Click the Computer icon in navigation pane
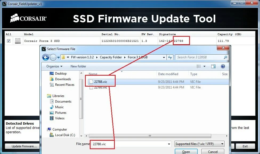This screenshot has height=154, width=260. 49,129
